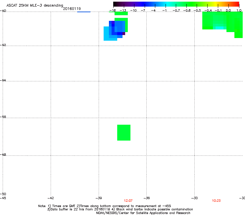Click the colorbar tick label -16
Viewport: 245px width, 215px height.
pyautogui.click(x=113, y=11)
